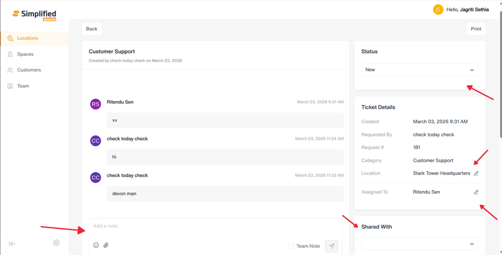
Task: Edit the Stark Tower Headquarters location
Action: pos(476,174)
